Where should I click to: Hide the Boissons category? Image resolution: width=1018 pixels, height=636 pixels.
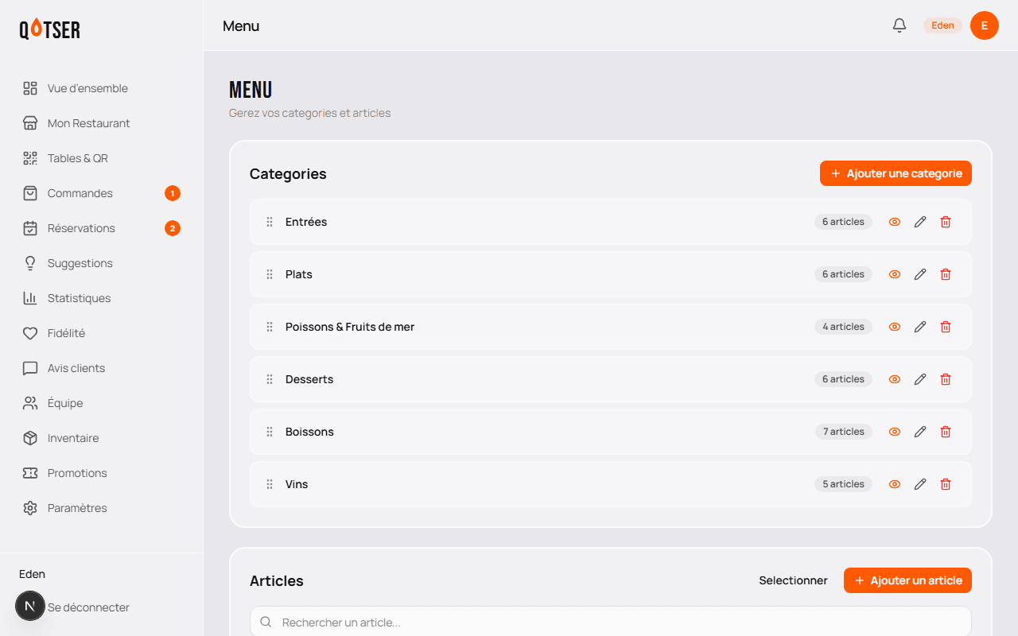pyautogui.click(x=895, y=432)
